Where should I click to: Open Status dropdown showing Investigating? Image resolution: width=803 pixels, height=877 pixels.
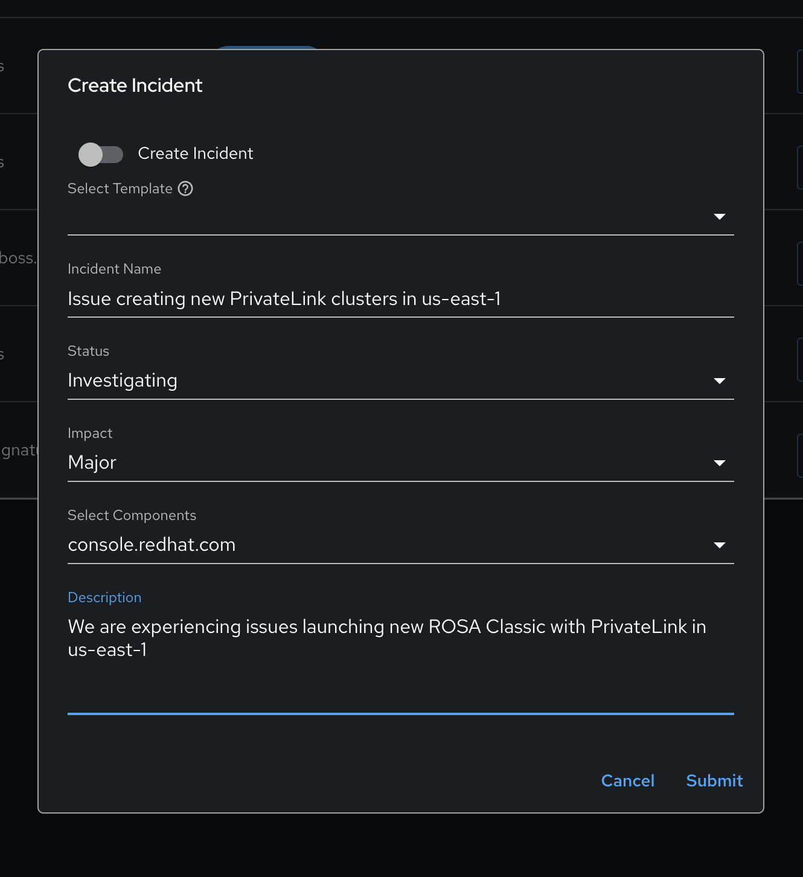[x=386, y=381]
